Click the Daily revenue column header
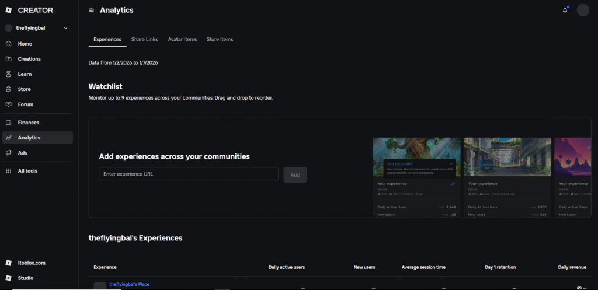598x290 pixels. 572,267
